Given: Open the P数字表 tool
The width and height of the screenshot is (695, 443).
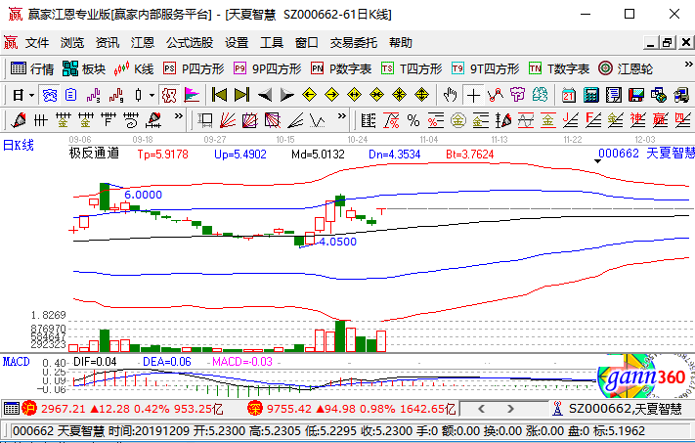Looking at the screenshot, I should coord(341,68).
